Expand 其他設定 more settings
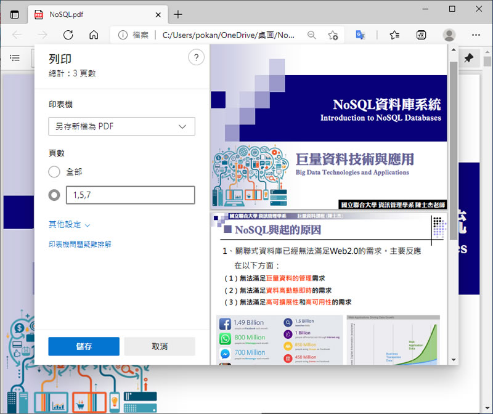This screenshot has width=493, height=414. [x=70, y=225]
